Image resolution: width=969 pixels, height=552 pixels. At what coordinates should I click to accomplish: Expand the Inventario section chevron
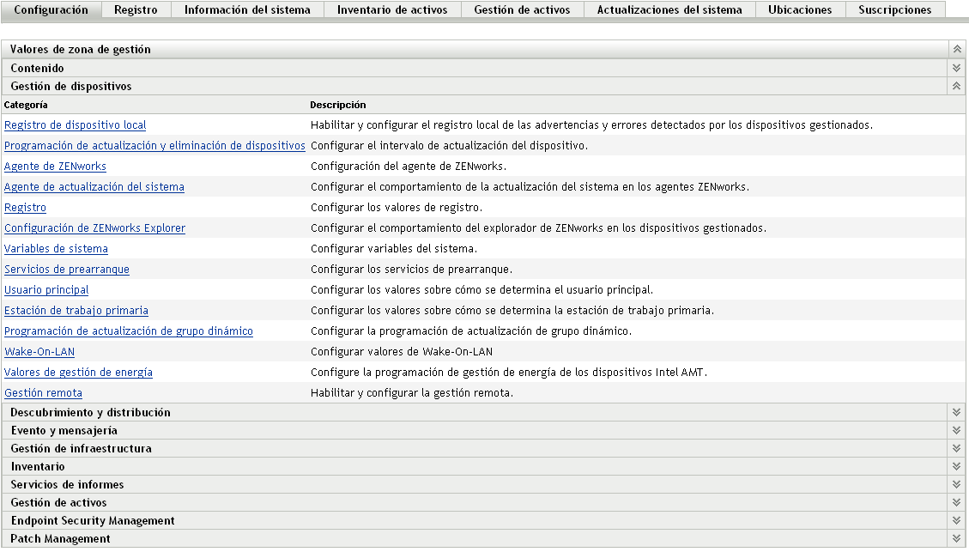coord(956,466)
